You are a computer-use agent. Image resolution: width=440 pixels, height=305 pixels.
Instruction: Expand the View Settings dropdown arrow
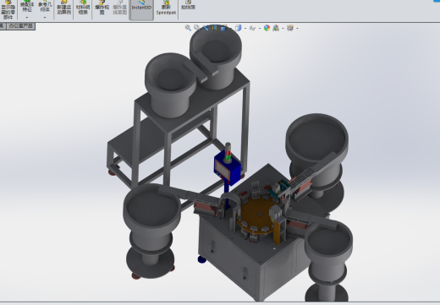pos(297,28)
